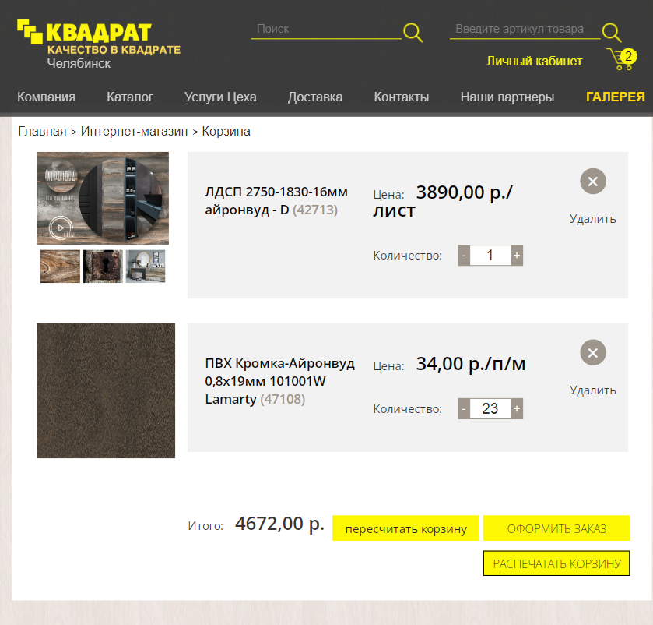Increase ПВХ Кромка quantity with plus
Viewport: 653px width, 625px height.
click(516, 408)
